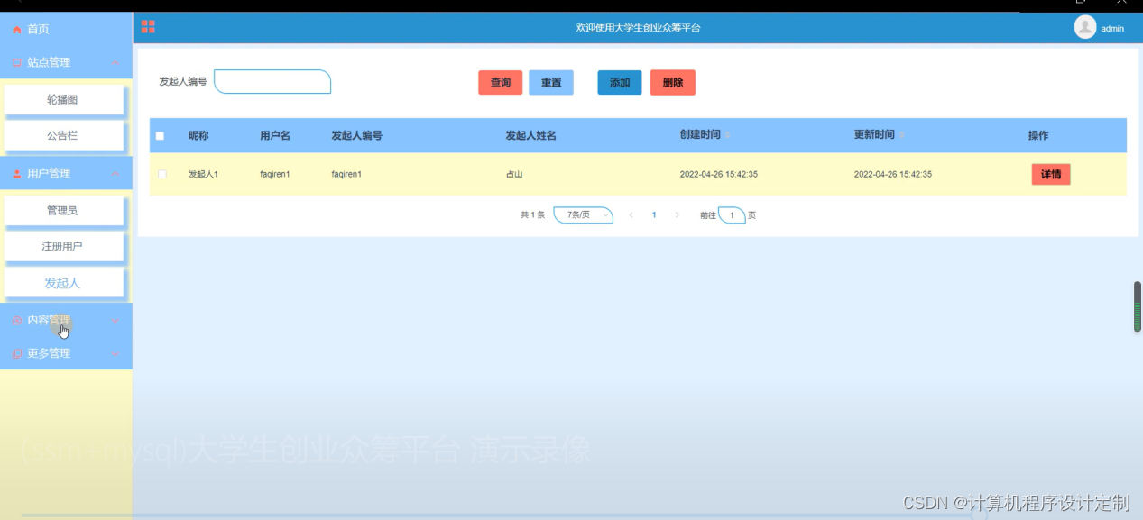Click the 发起人编号 column header
The image size is (1143, 520).
(x=356, y=136)
